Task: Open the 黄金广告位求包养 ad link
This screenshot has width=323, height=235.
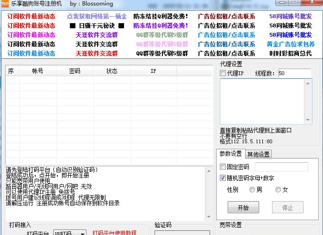Action: [x=291, y=44]
